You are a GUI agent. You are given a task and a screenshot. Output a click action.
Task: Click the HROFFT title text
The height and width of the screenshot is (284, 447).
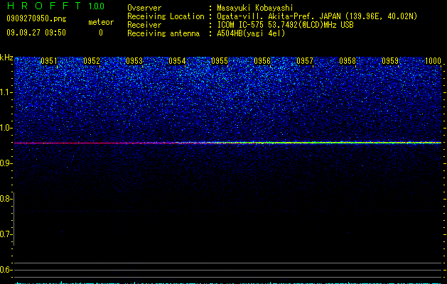tap(45, 6)
